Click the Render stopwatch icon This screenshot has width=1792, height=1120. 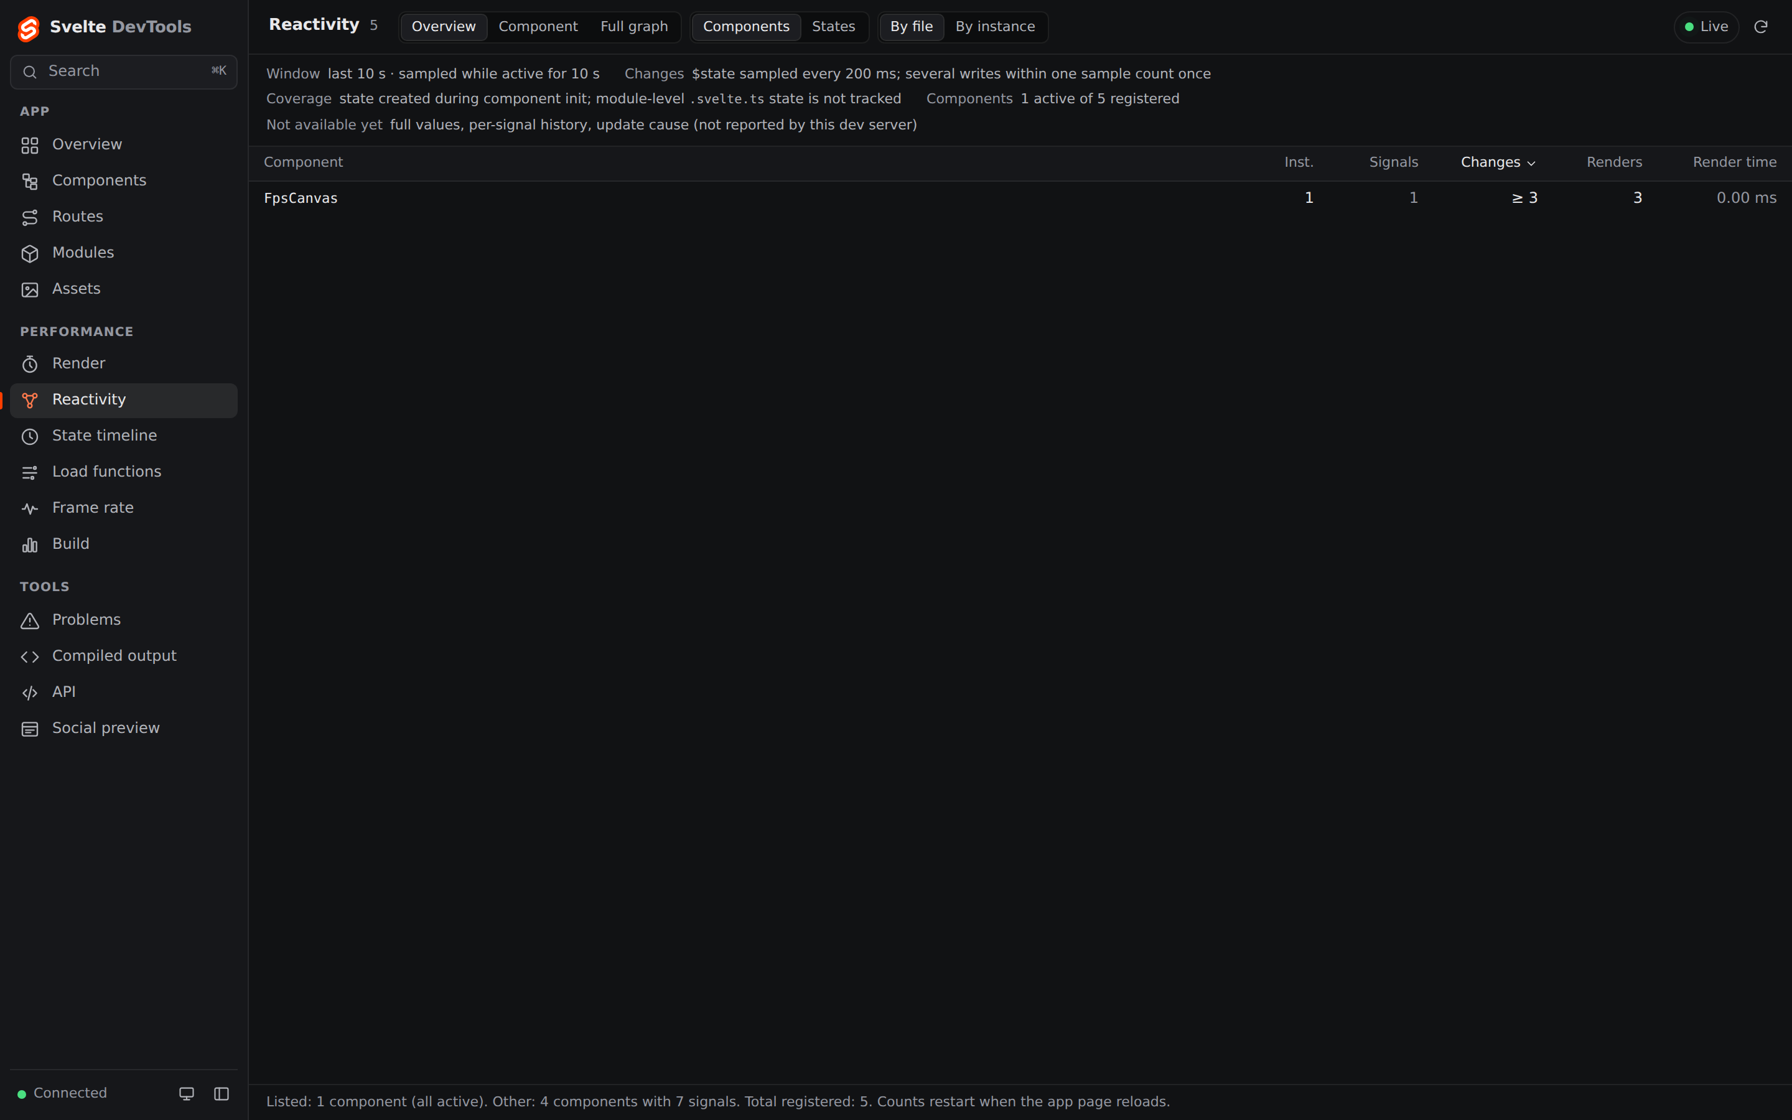(30, 365)
